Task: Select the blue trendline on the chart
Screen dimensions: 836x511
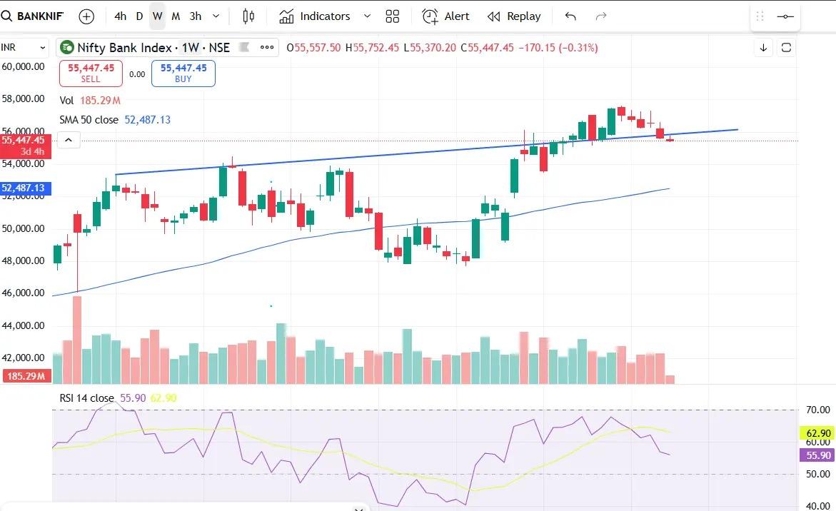Action: coord(426,152)
